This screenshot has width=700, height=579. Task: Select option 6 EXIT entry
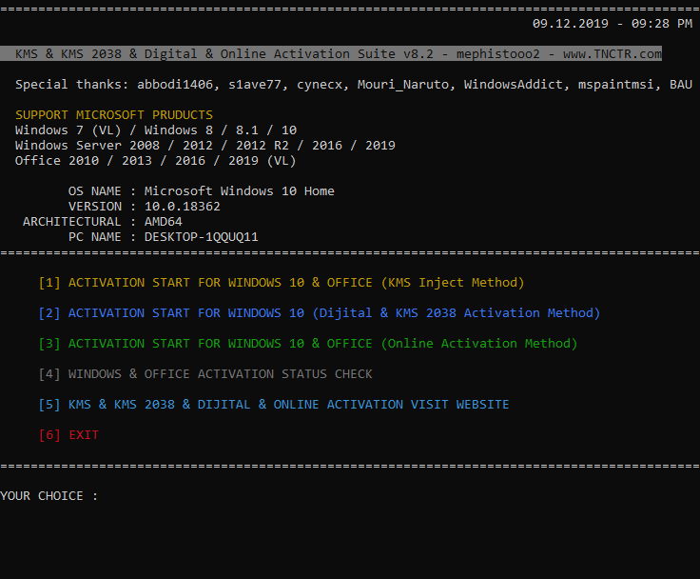(x=68, y=435)
